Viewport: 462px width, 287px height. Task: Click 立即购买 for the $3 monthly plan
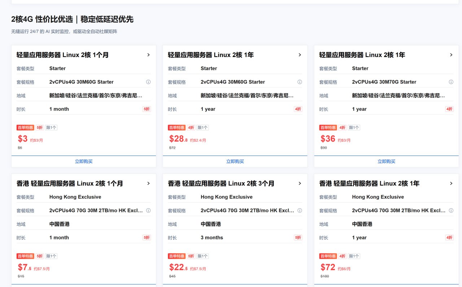(x=84, y=161)
